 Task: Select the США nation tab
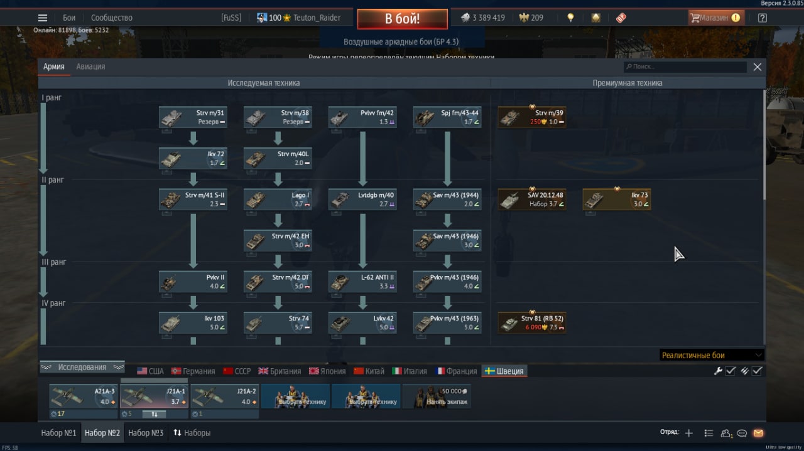(150, 371)
